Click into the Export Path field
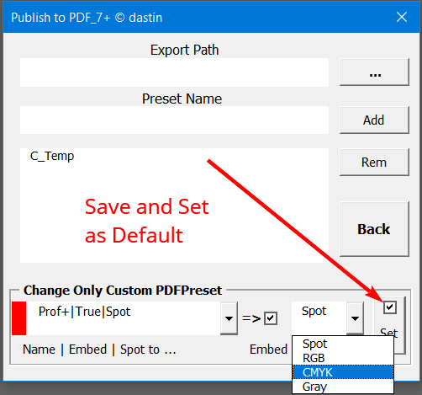Image resolution: width=422 pixels, height=395 pixels. (x=174, y=72)
